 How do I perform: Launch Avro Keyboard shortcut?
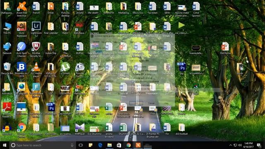(22, 29)
